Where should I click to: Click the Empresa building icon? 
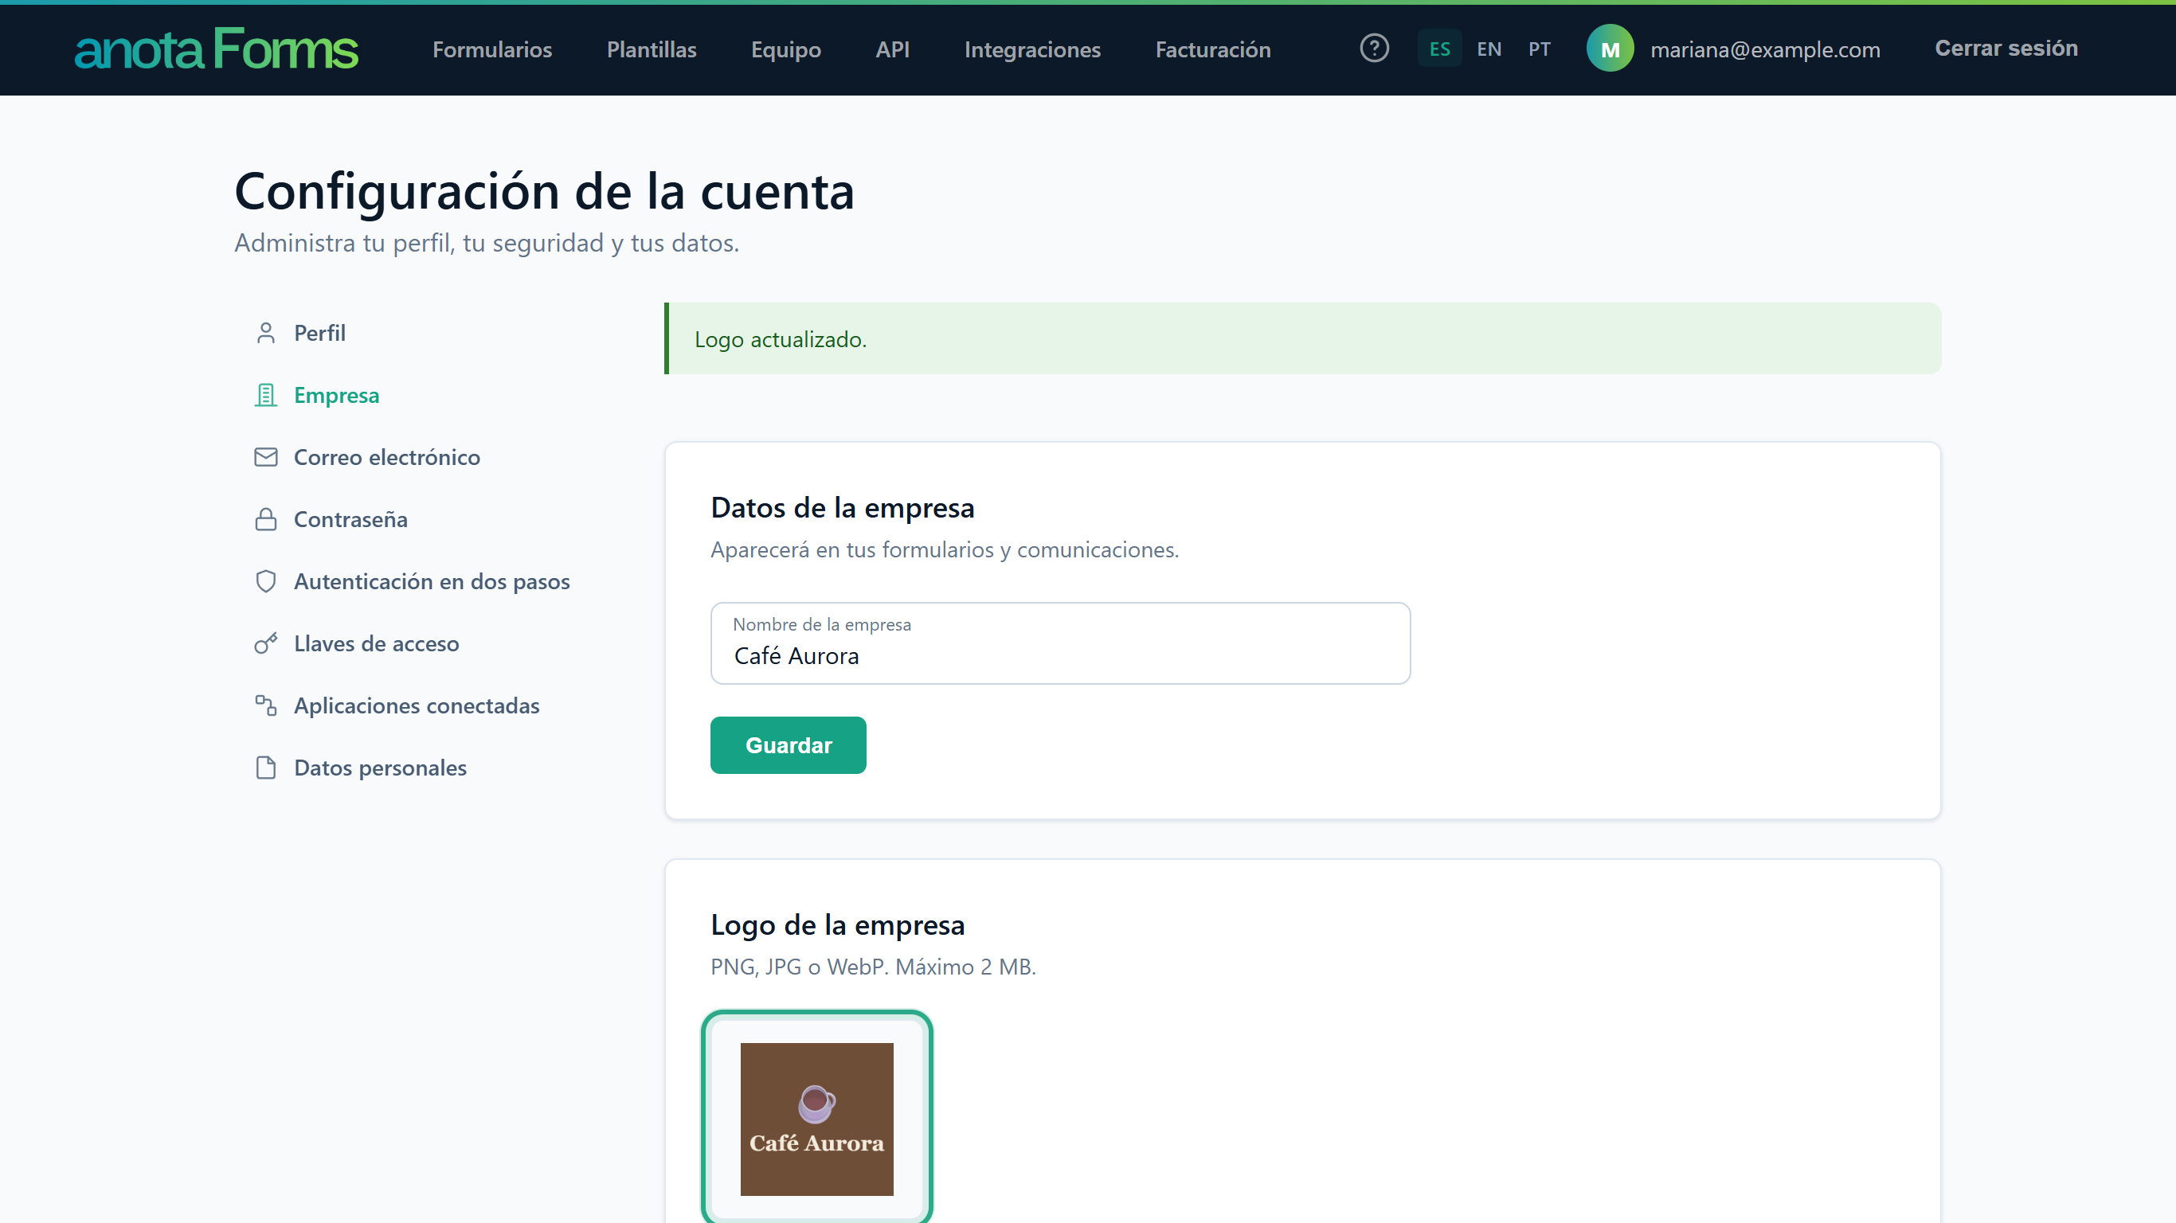click(x=265, y=395)
